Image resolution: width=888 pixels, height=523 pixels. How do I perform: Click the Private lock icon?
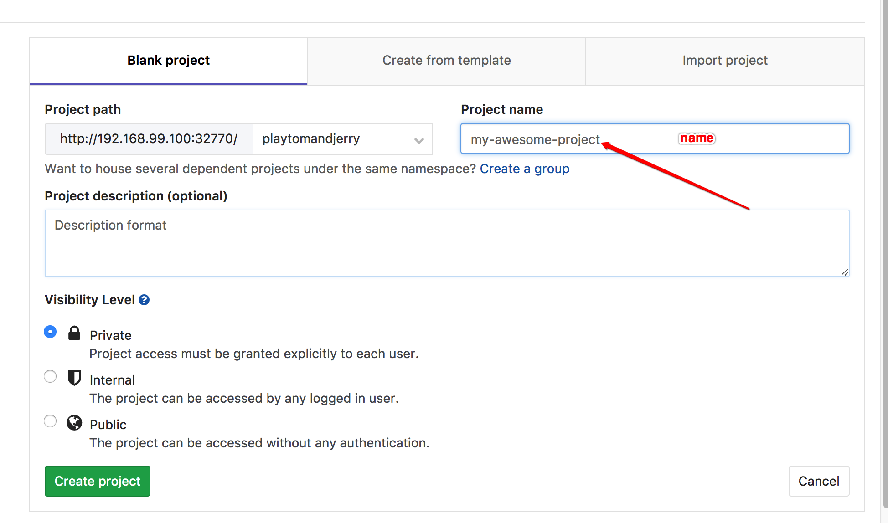tap(74, 333)
